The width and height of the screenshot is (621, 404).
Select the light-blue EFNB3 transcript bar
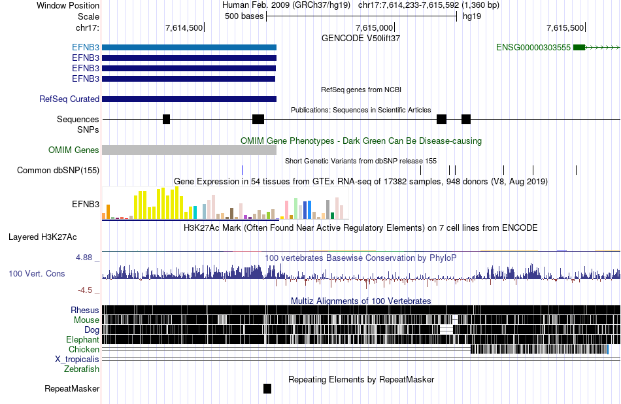click(x=190, y=48)
